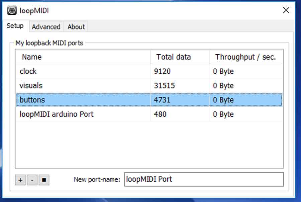Sort by the Total data column header

180,57
